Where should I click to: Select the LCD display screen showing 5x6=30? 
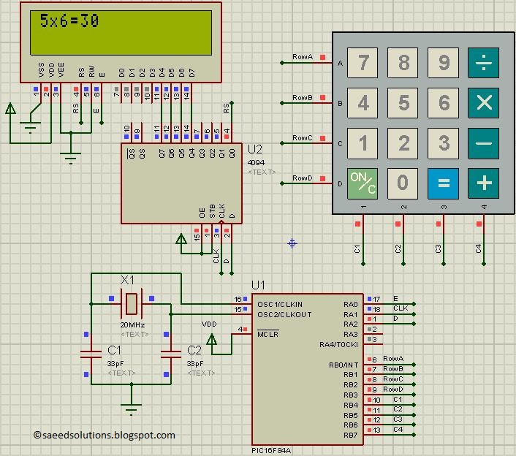pyautogui.click(x=121, y=33)
